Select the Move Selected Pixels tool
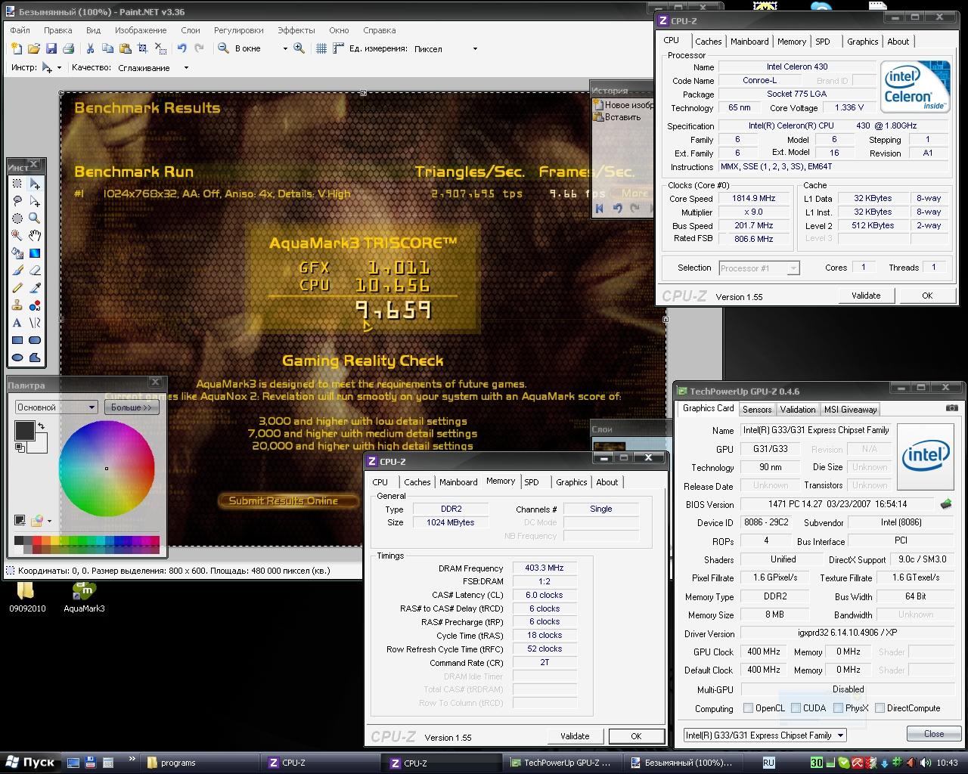 click(35, 184)
